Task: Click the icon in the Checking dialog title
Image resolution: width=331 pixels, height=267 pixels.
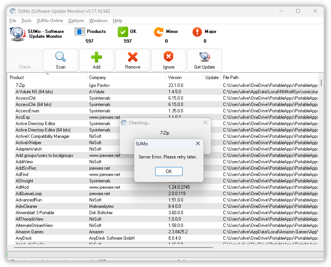Action: click(x=124, y=122)
